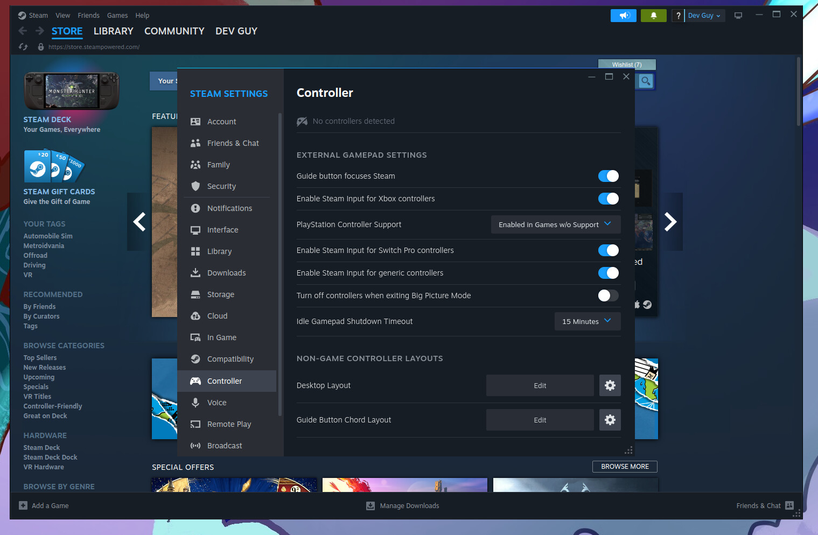Toggle Steam Input for Xbox controllers
818x535 pixels.
[609, 199]
